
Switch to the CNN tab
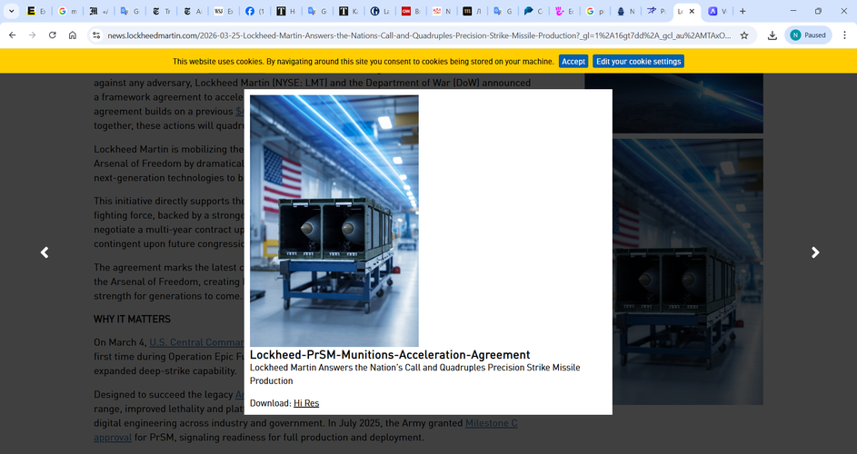[410, 11]
